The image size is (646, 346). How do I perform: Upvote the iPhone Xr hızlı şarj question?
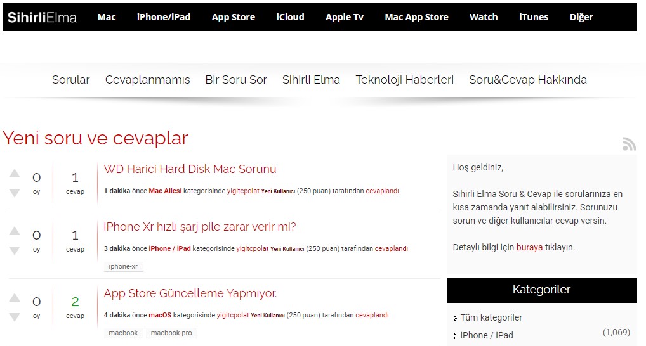(x=15, y=232)
